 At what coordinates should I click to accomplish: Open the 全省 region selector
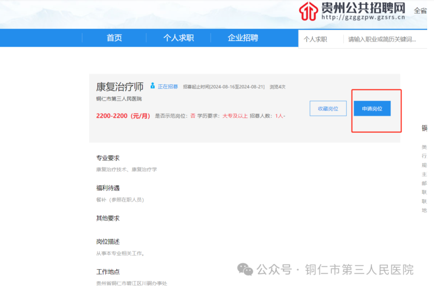(x=420, y=11)
